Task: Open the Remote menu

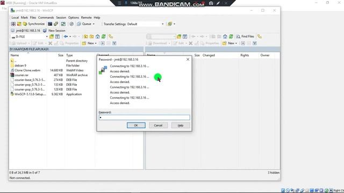Action: (86, 18)
